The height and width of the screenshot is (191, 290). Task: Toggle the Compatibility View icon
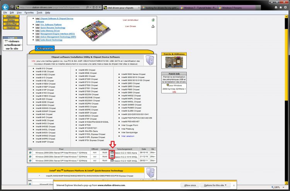coord(94,7)
